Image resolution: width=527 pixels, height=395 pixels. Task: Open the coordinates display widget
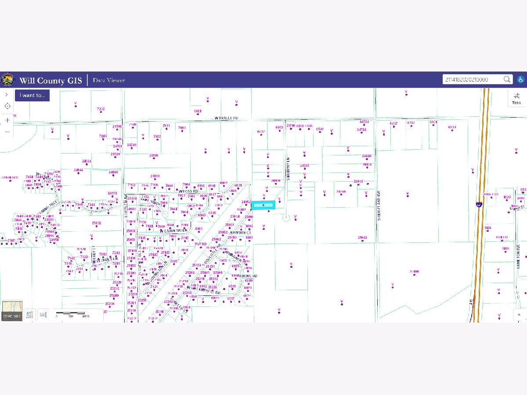pyautogui.click(x=30, y=314)
